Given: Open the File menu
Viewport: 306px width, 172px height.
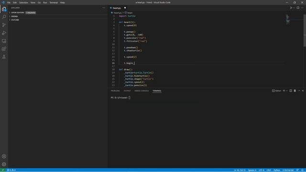Looking at the screenshot, I should point(9,2).
